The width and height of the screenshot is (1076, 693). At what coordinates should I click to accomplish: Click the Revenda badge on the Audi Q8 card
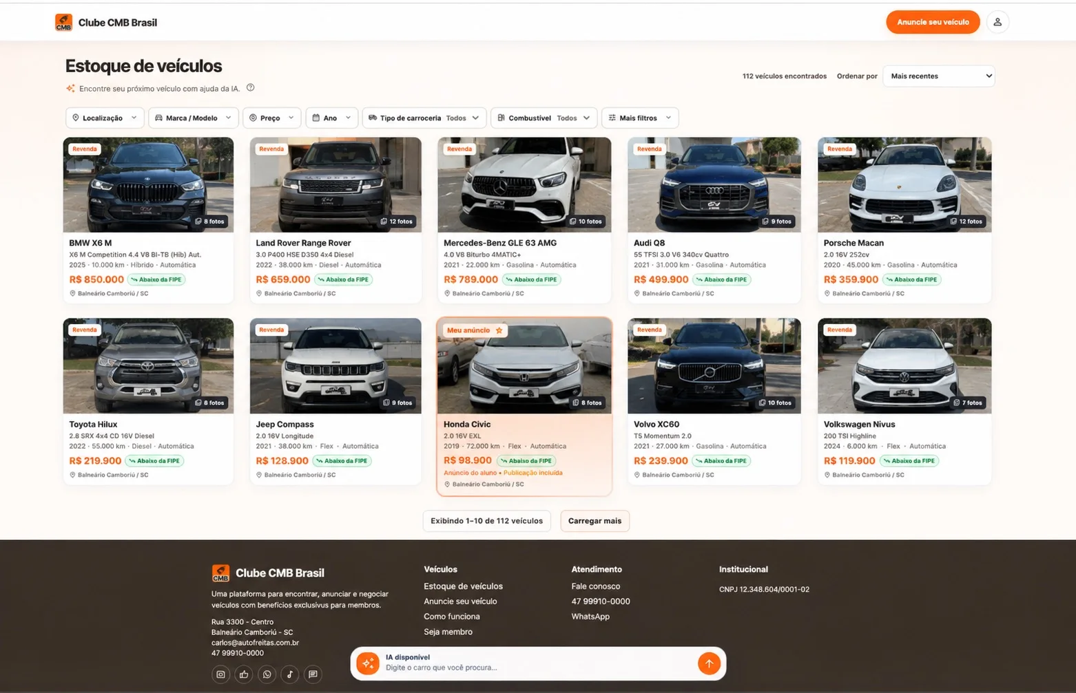[x=649, y=149]
